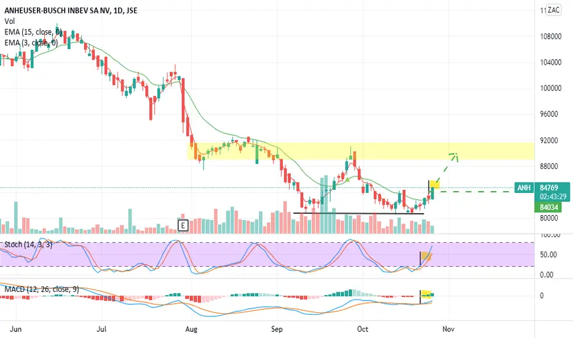This screenshot has height=338, width=573.
Task: Click the 84769 current price label
Action: pyautogui.click(x=549, y=188)
